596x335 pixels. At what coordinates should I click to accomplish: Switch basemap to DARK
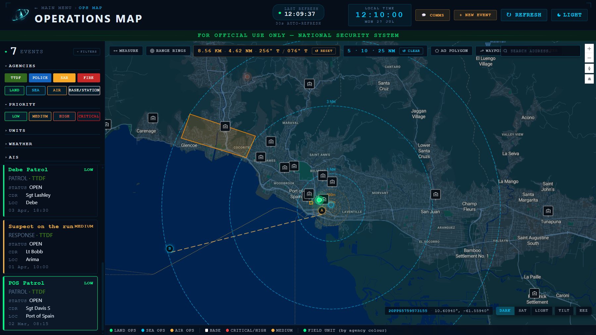505,311
